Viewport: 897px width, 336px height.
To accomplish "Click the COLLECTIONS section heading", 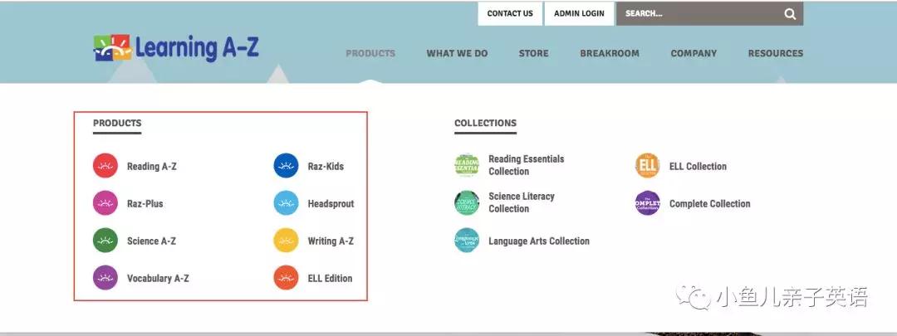I will pos(486,123).
